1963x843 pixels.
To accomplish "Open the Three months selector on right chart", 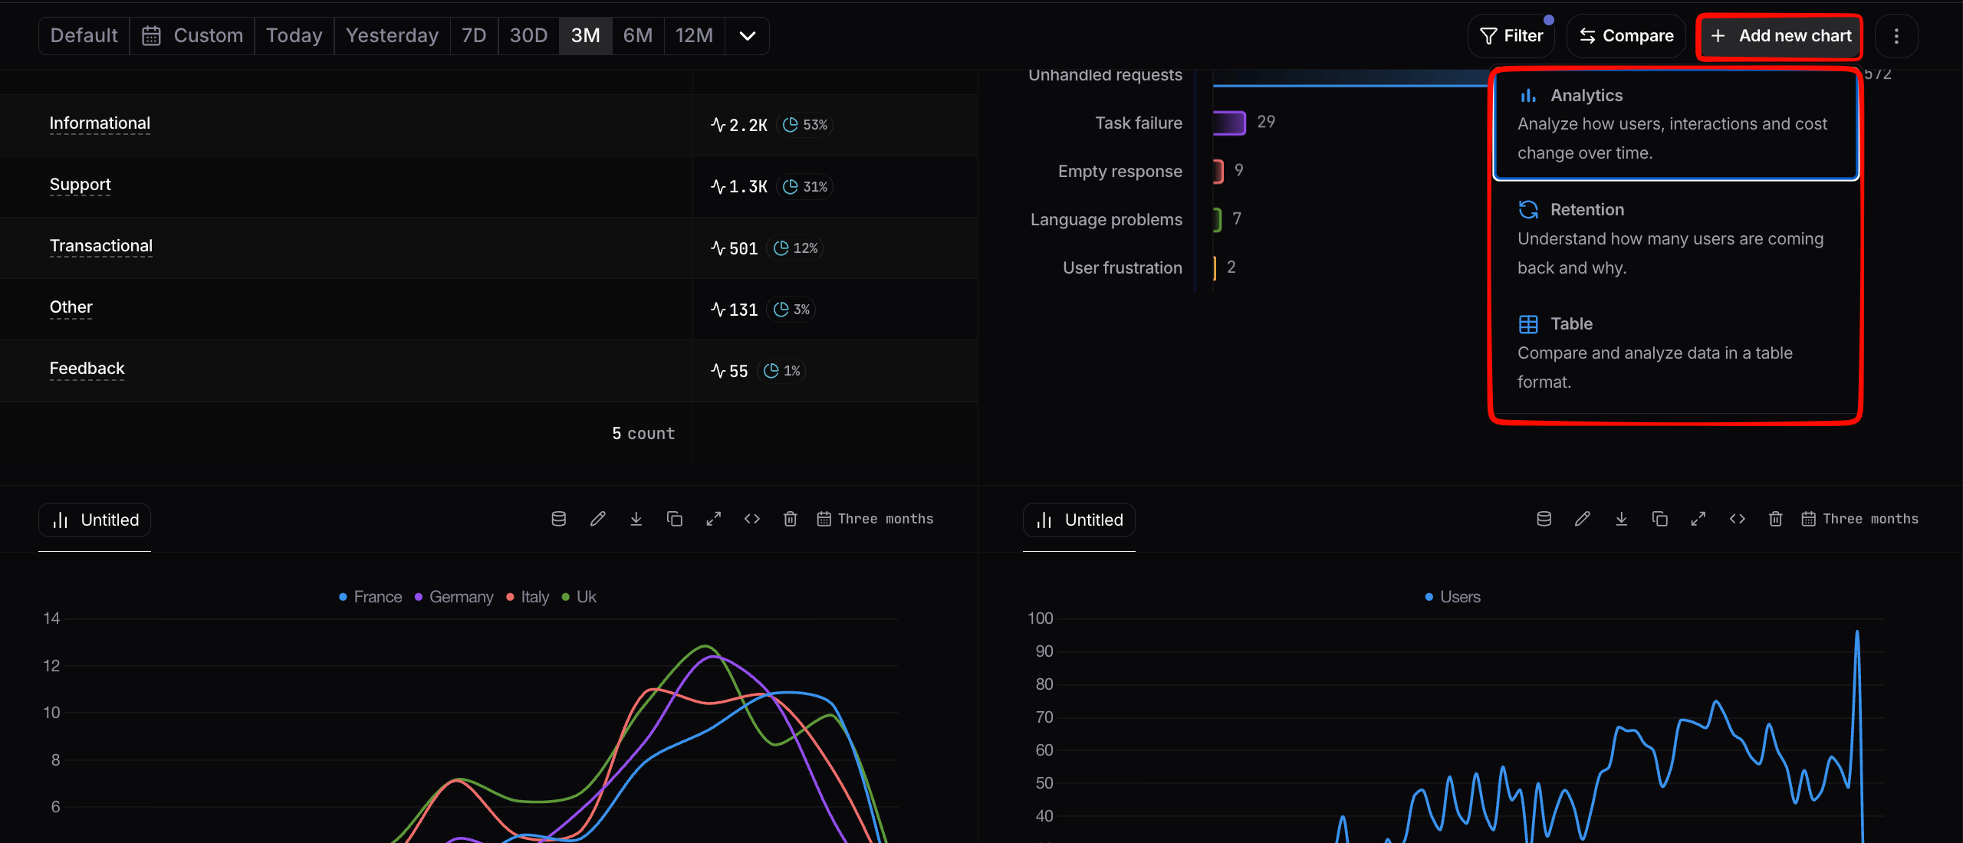I will pos(1860,519).
